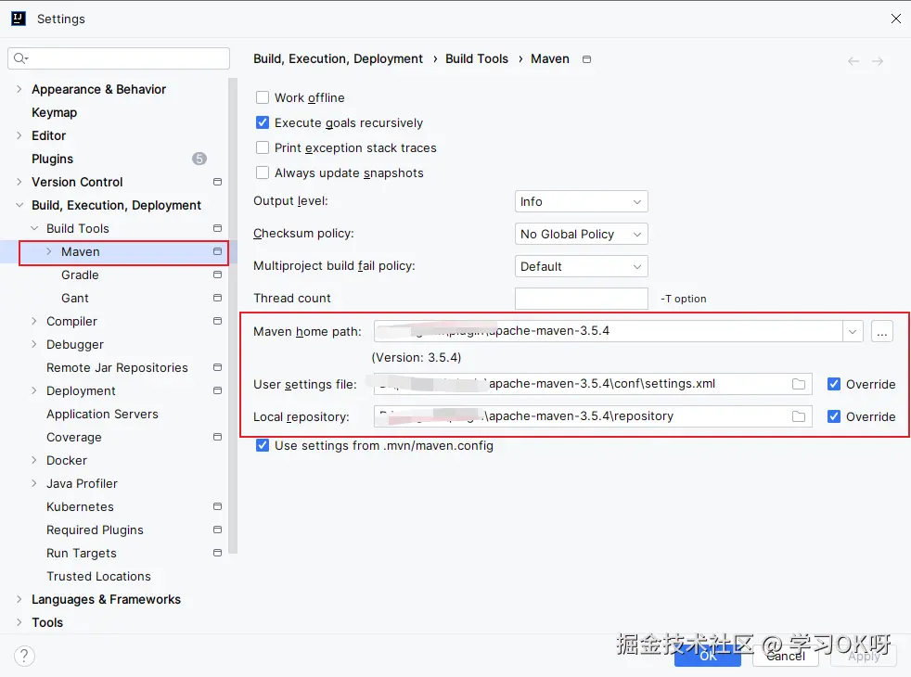Expand the Editor section
The width and height of the screenshot is (911, 677).
point(19,135)
